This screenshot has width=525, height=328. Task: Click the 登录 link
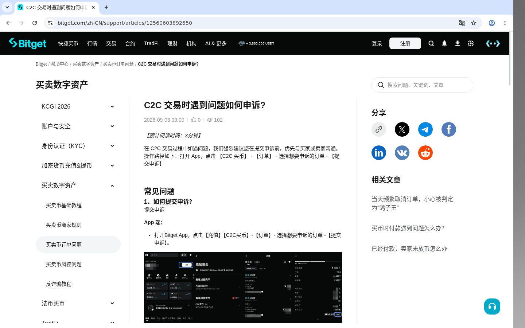pos(377,43)
